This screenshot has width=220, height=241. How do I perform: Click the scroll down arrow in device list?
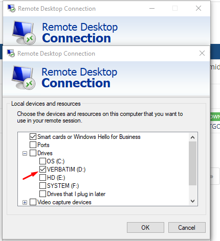pos(192,201)
